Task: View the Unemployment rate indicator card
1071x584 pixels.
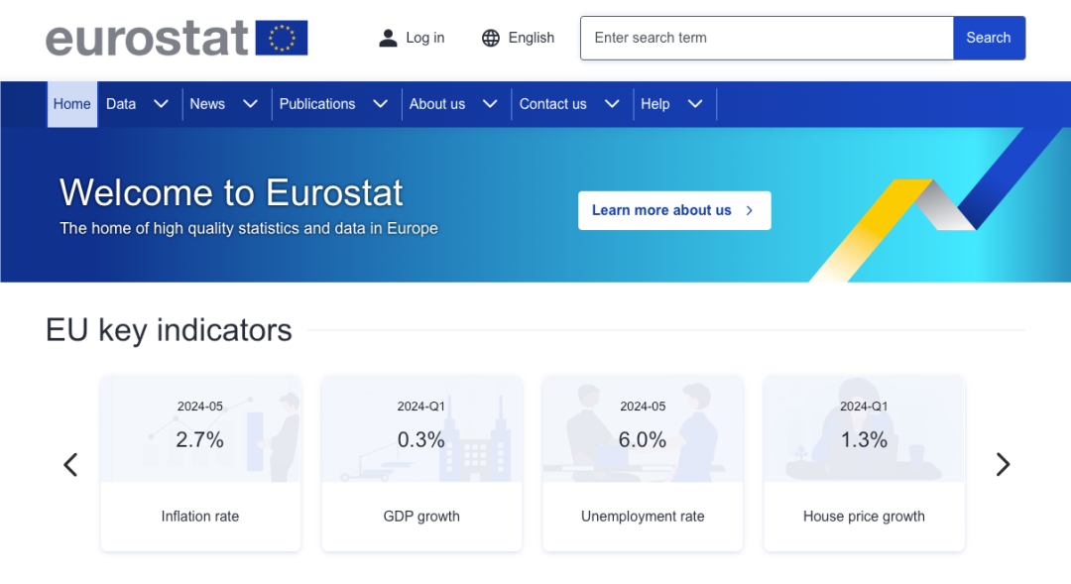Action: [643, 463]
